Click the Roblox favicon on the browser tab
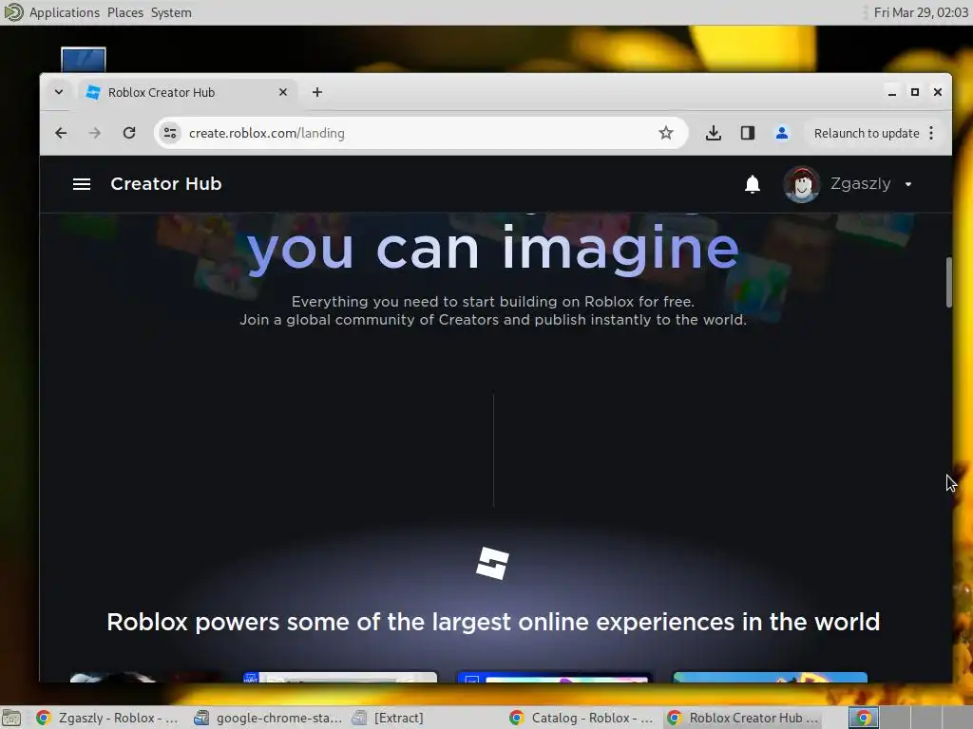 (93, 92)
